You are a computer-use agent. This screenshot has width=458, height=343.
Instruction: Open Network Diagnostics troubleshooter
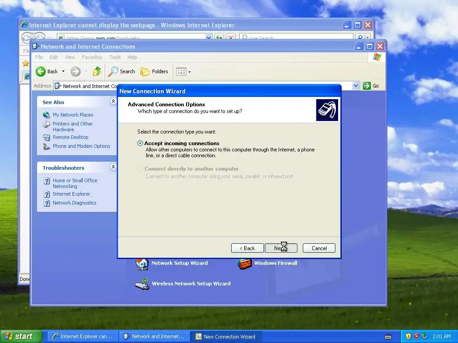click(x=75, y=203)
